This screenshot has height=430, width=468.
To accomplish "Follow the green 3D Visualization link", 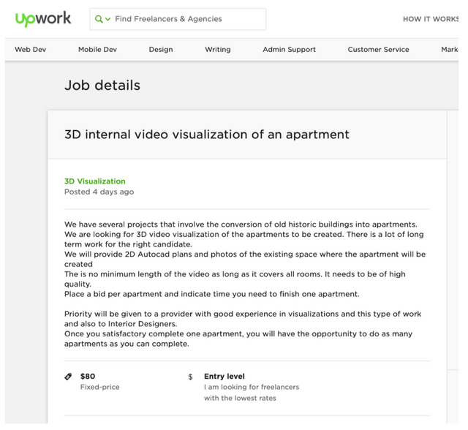I will point(95,181).
